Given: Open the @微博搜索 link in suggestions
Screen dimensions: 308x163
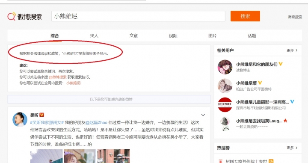Looking at the screenshot, I should pos(58,77).
